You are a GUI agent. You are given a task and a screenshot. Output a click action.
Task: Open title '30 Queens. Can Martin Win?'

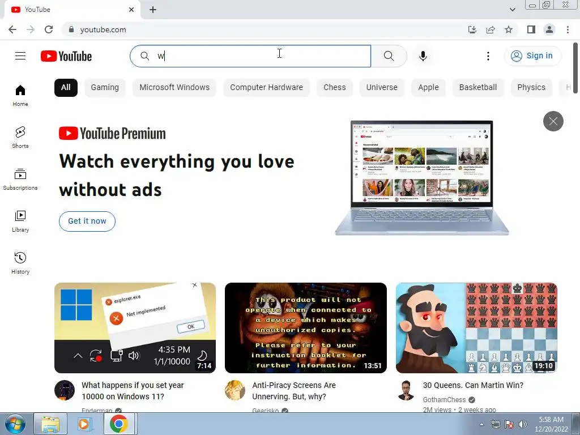(x=473, y=385)
